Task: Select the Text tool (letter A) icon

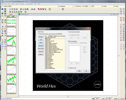Action: point(121,40)
